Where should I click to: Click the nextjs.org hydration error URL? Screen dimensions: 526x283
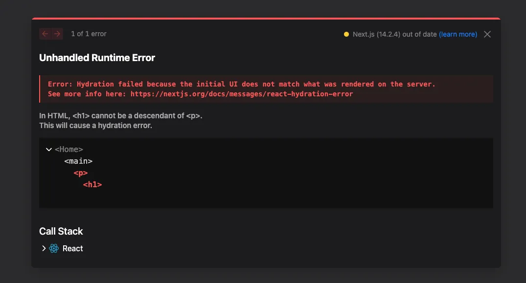[x=242, y=94]
